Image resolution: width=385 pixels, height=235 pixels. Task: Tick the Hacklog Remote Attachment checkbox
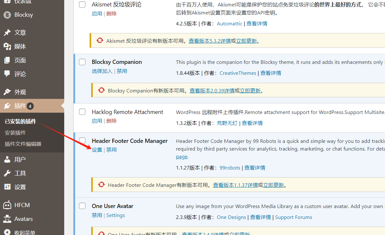pyautogui.click(x=82, y=112)
